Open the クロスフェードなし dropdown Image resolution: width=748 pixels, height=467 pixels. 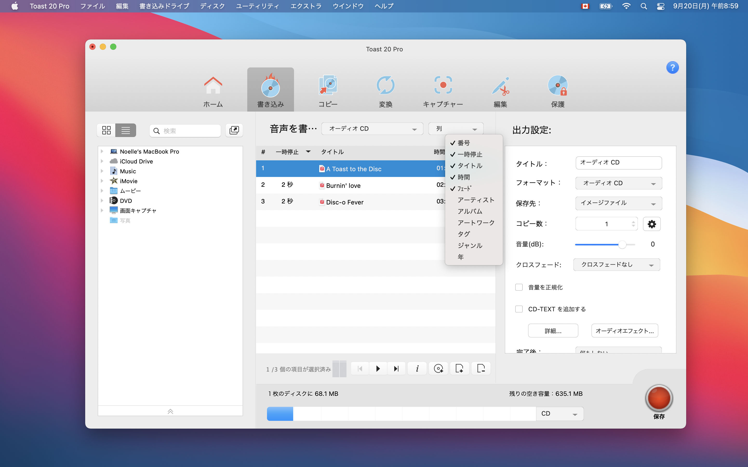[617, 265]
